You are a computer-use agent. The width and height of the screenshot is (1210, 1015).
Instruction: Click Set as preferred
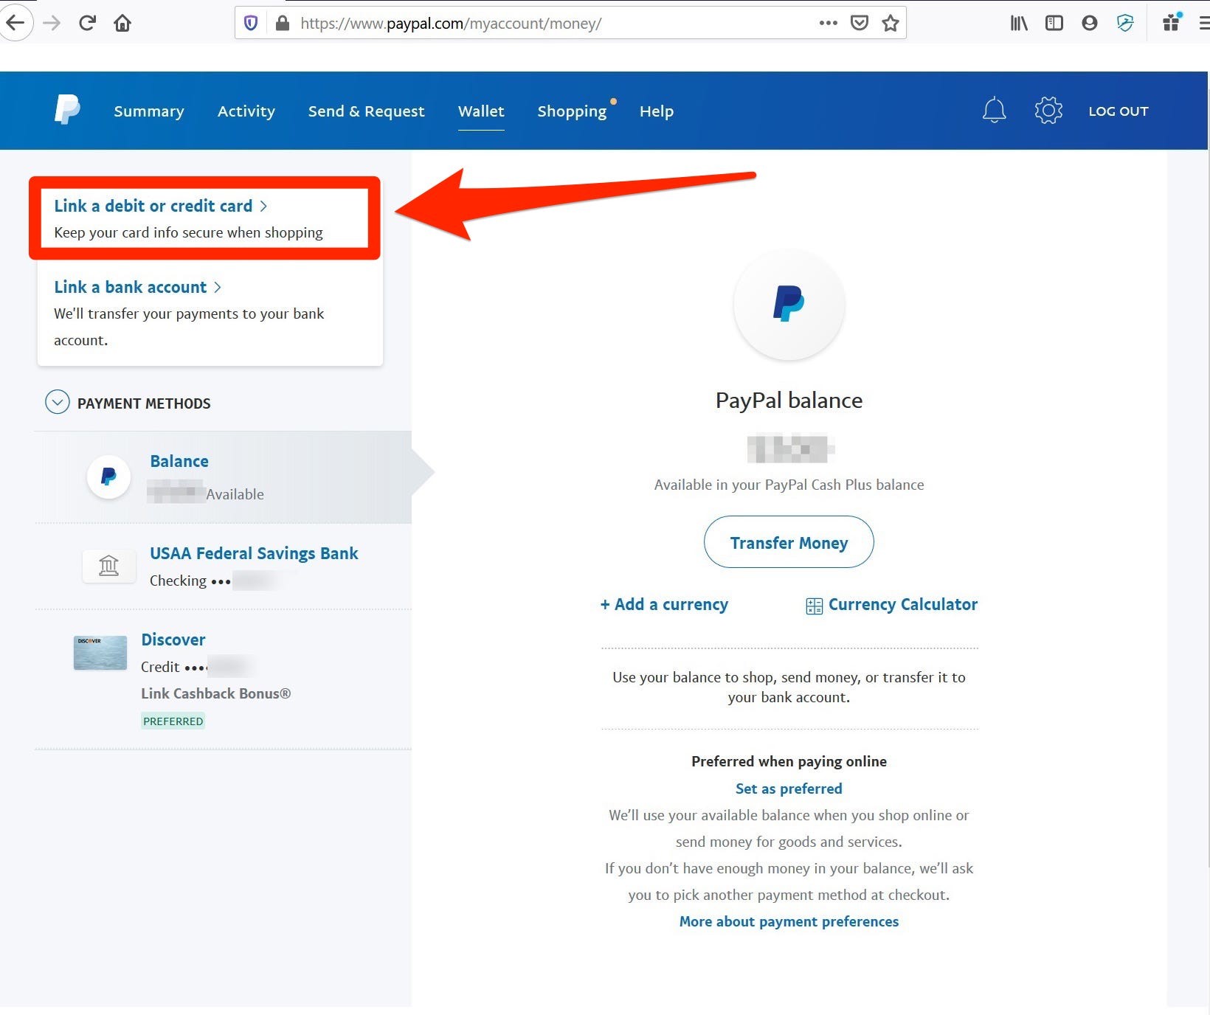(789, 789)
